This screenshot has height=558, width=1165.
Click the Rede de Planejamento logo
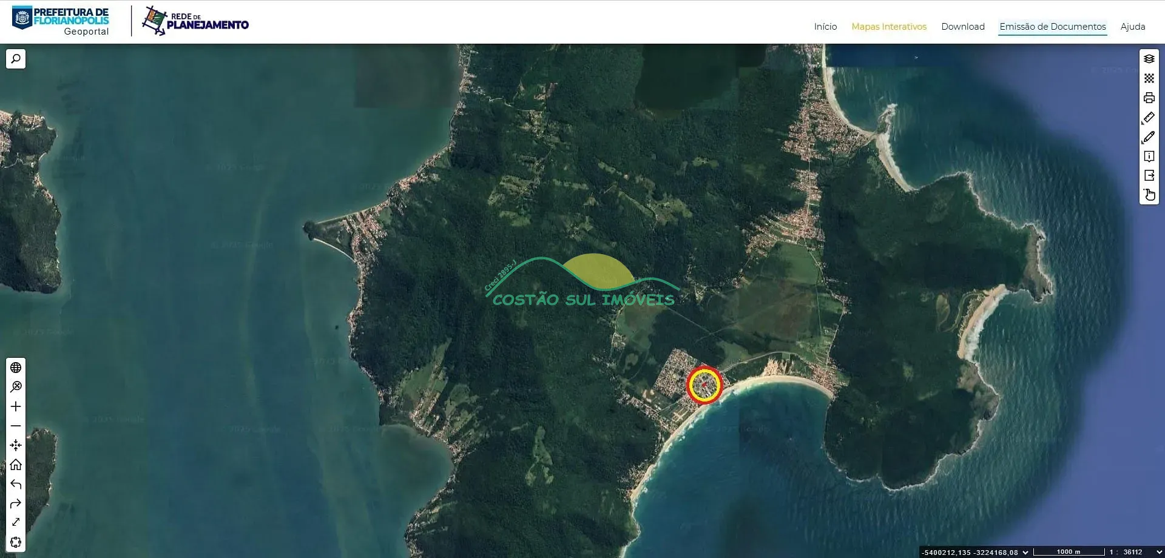pyautogui.click(x=195, y=21)
